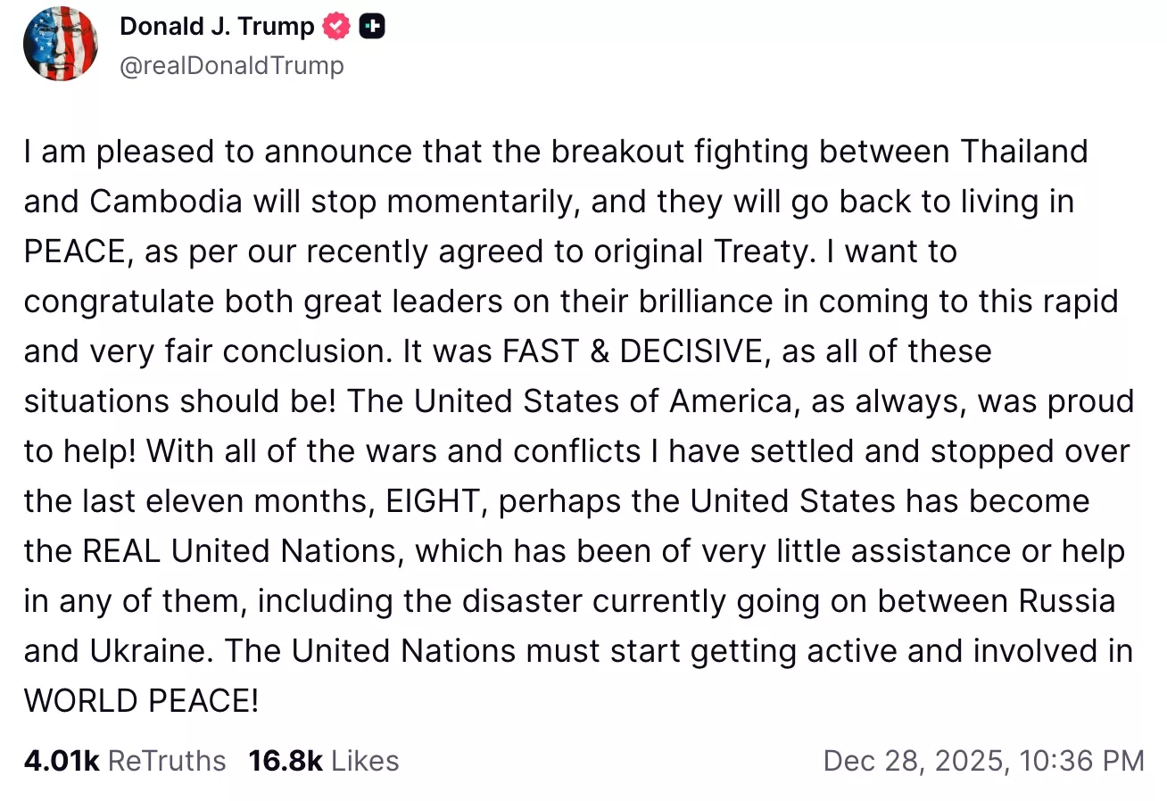This screenshot has height=801, width=1167.
Task: Click the red verified checkmark badge
Action: (336, 28)
